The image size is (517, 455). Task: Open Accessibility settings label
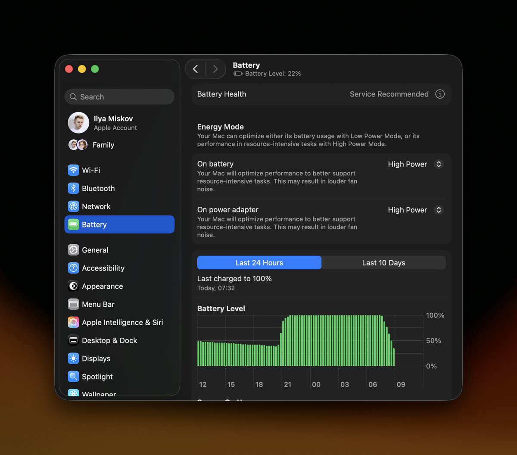pos(103,268)
